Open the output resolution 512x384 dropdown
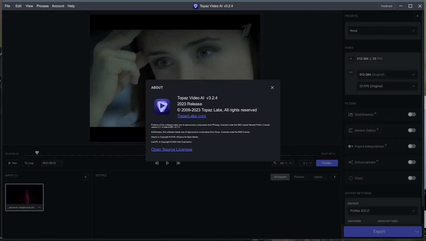This screenshot has width=426, height=241. pos(387,75)
